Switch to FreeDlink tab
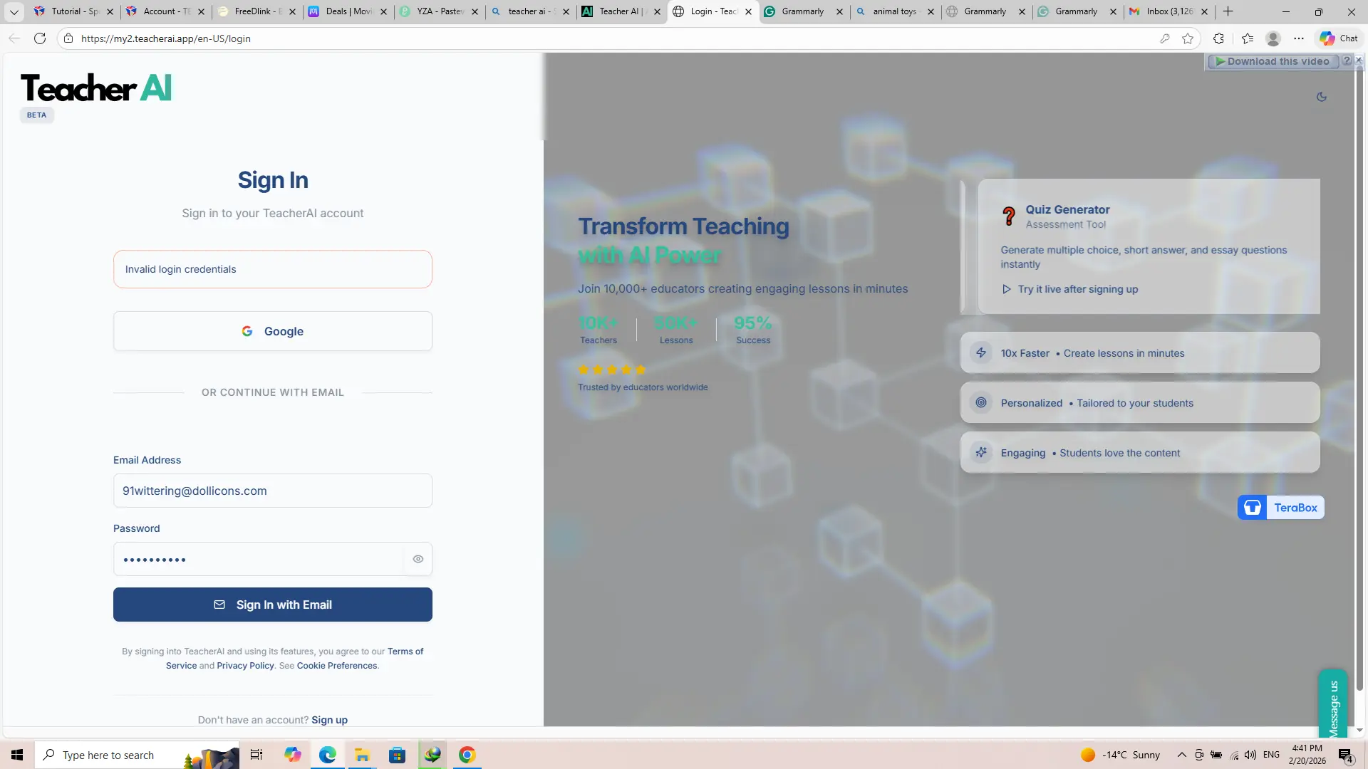The width and height of the screenshot is (1368, 769). (x=257, y=11)
